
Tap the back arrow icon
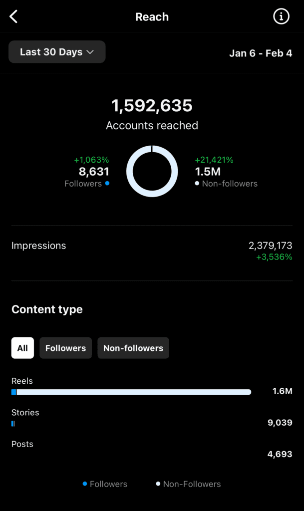(13, 17)
